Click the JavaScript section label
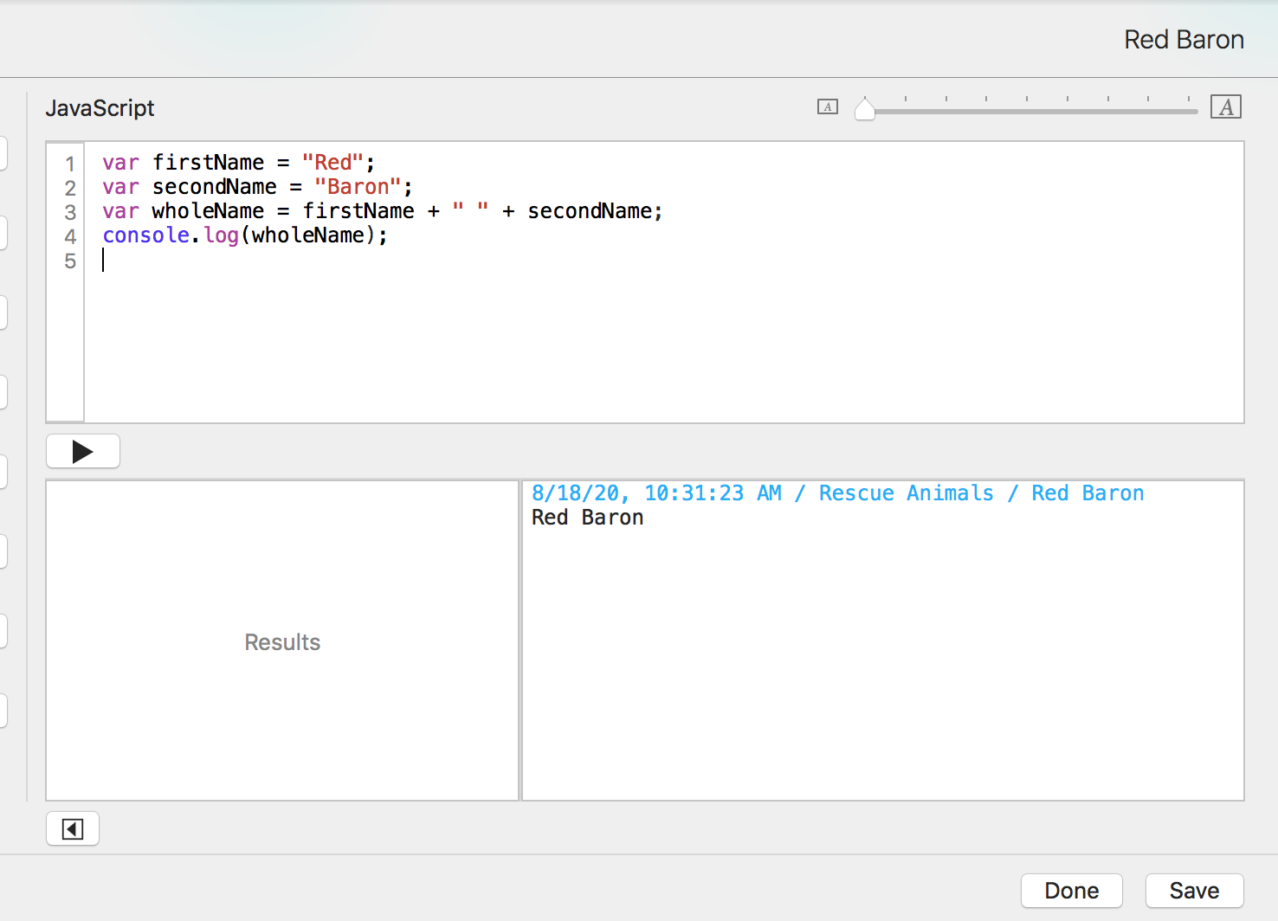 100,108
